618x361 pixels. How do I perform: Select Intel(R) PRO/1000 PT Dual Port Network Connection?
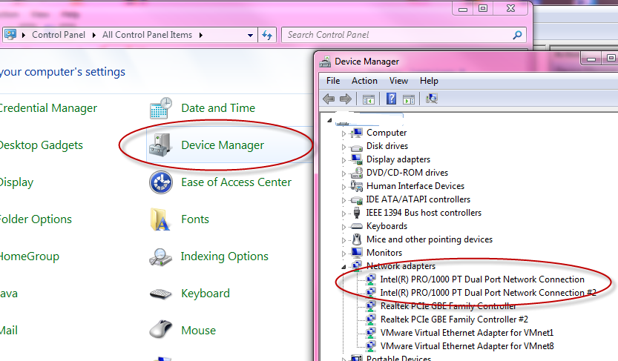pyautogui.click(x=482, y=279)
